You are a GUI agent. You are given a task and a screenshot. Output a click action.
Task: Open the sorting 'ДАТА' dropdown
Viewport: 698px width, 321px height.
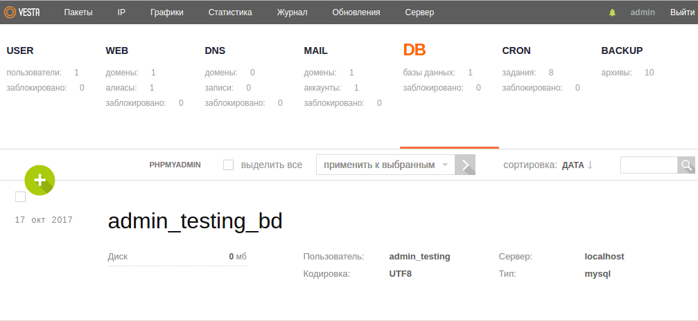(x=573, y=165)
